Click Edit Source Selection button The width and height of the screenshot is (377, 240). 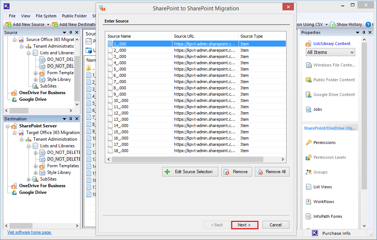click(190, 172)
